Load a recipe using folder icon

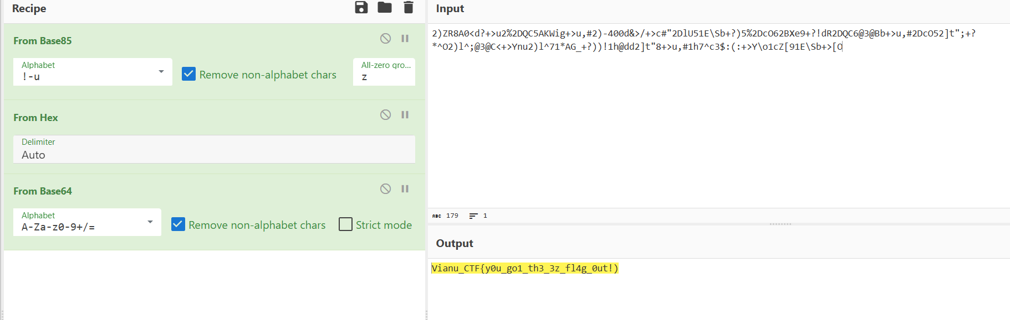(x=385, y=8)
